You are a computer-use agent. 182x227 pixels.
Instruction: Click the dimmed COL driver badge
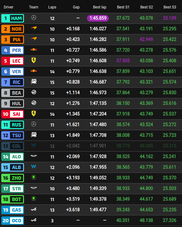click(12, 146)
